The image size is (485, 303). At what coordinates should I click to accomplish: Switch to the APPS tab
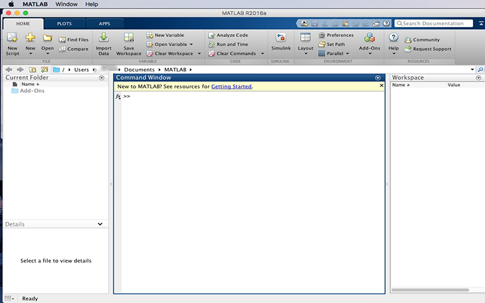[x=104, y=24]
